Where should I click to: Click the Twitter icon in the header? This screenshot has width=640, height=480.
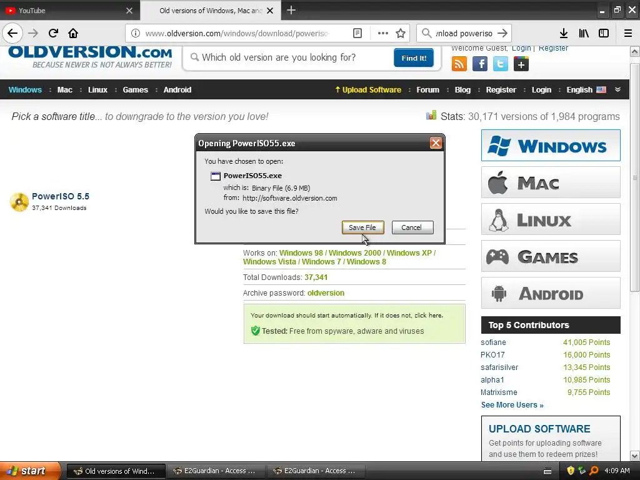point(501,64)
